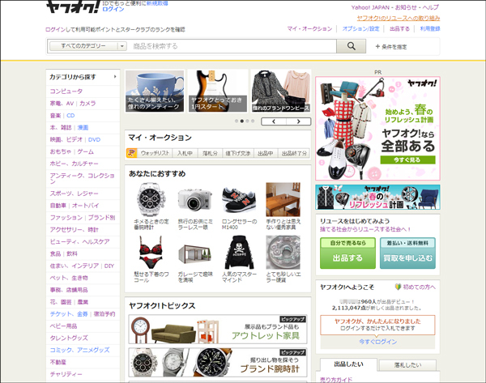Viewport: 486px width, 383px height.
Task: Click the 今すぐログイン link
Action: tap(377, 342)
